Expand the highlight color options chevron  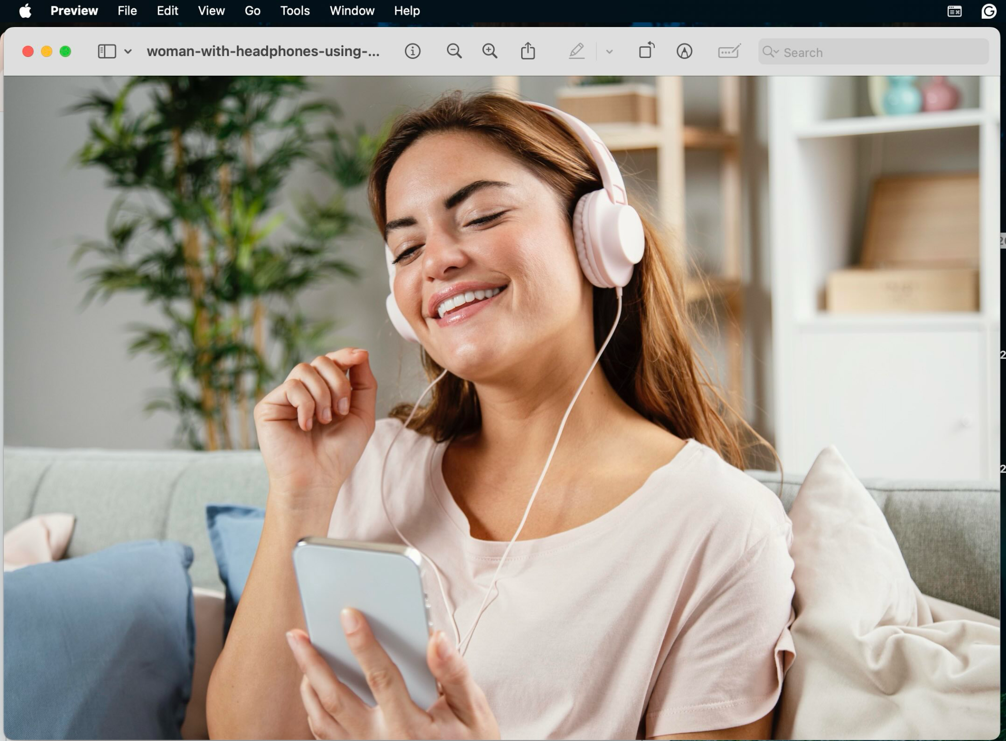pos(609,52)
